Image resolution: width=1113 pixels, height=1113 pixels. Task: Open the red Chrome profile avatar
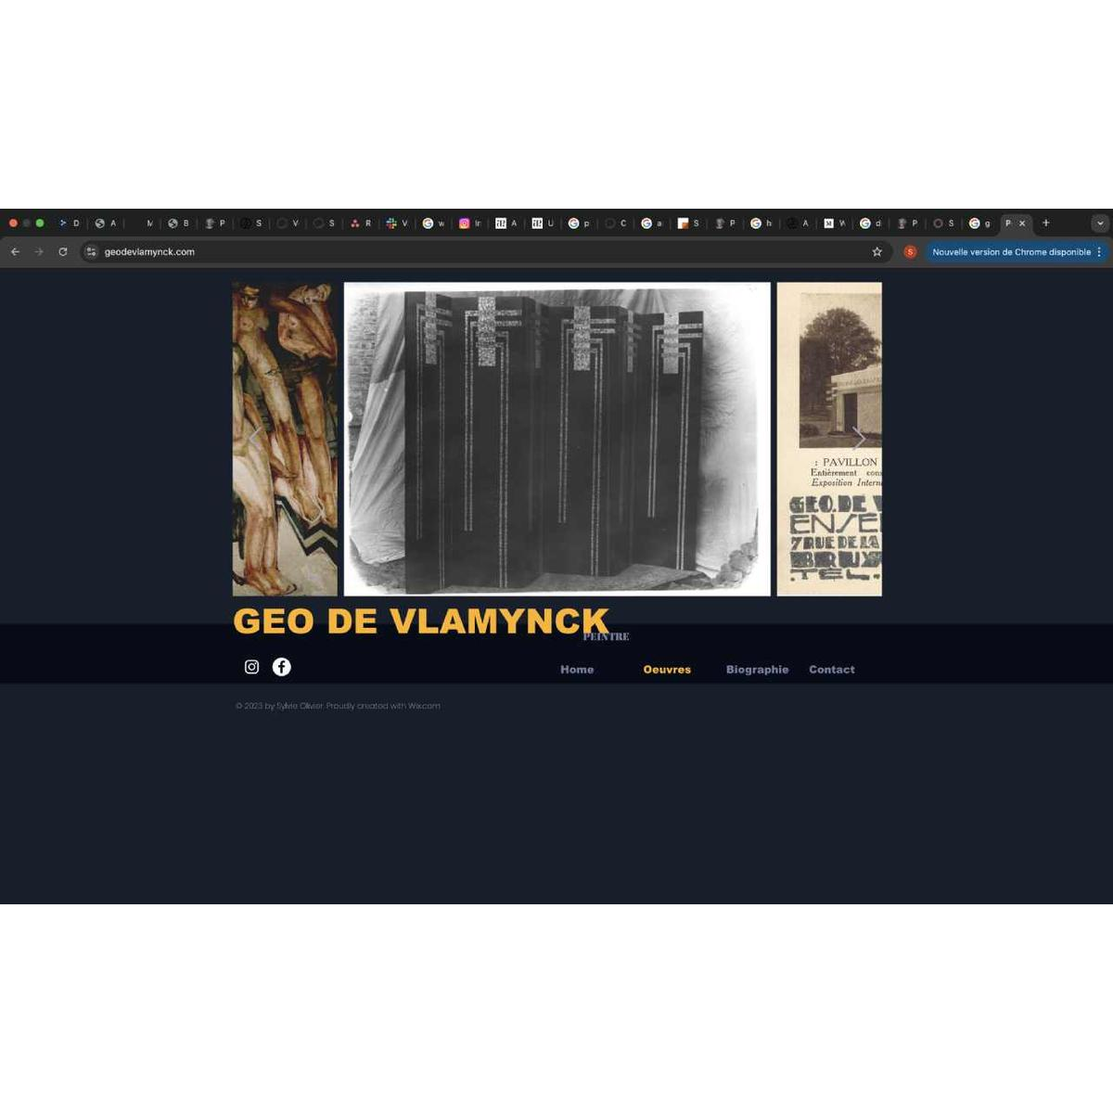(x=910, y=251)
